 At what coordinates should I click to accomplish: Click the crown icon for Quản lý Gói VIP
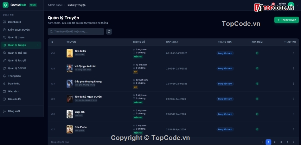point(4,68)
